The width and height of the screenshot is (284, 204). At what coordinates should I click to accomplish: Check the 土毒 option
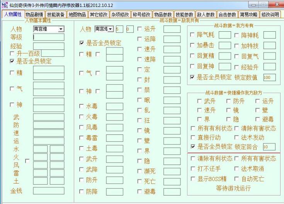click(x=82, y=148)
